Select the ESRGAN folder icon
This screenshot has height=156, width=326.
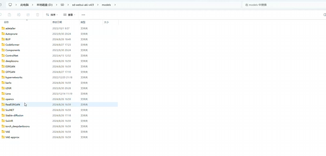click(3, 66)
